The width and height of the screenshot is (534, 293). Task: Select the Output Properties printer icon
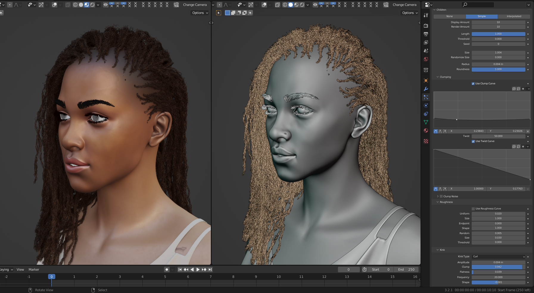tap(426, 34)
